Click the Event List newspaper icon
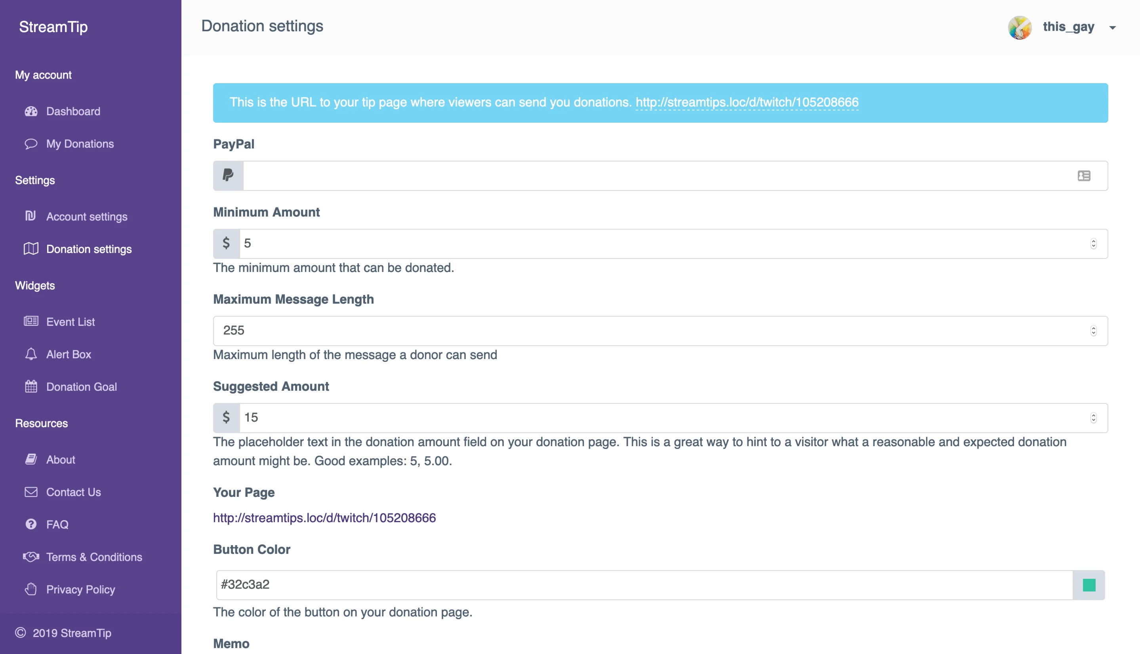 coord(31,321)
